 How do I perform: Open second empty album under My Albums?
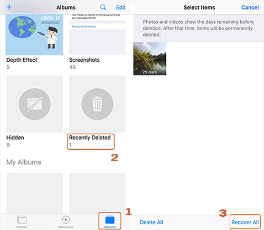pyautogui.click(x=97, y=194)
